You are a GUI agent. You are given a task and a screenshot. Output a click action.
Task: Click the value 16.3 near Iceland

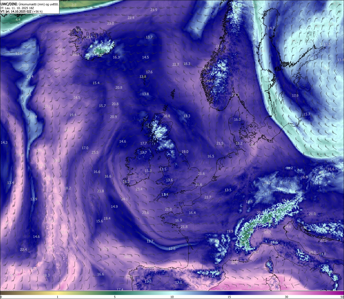coord(116,57)
